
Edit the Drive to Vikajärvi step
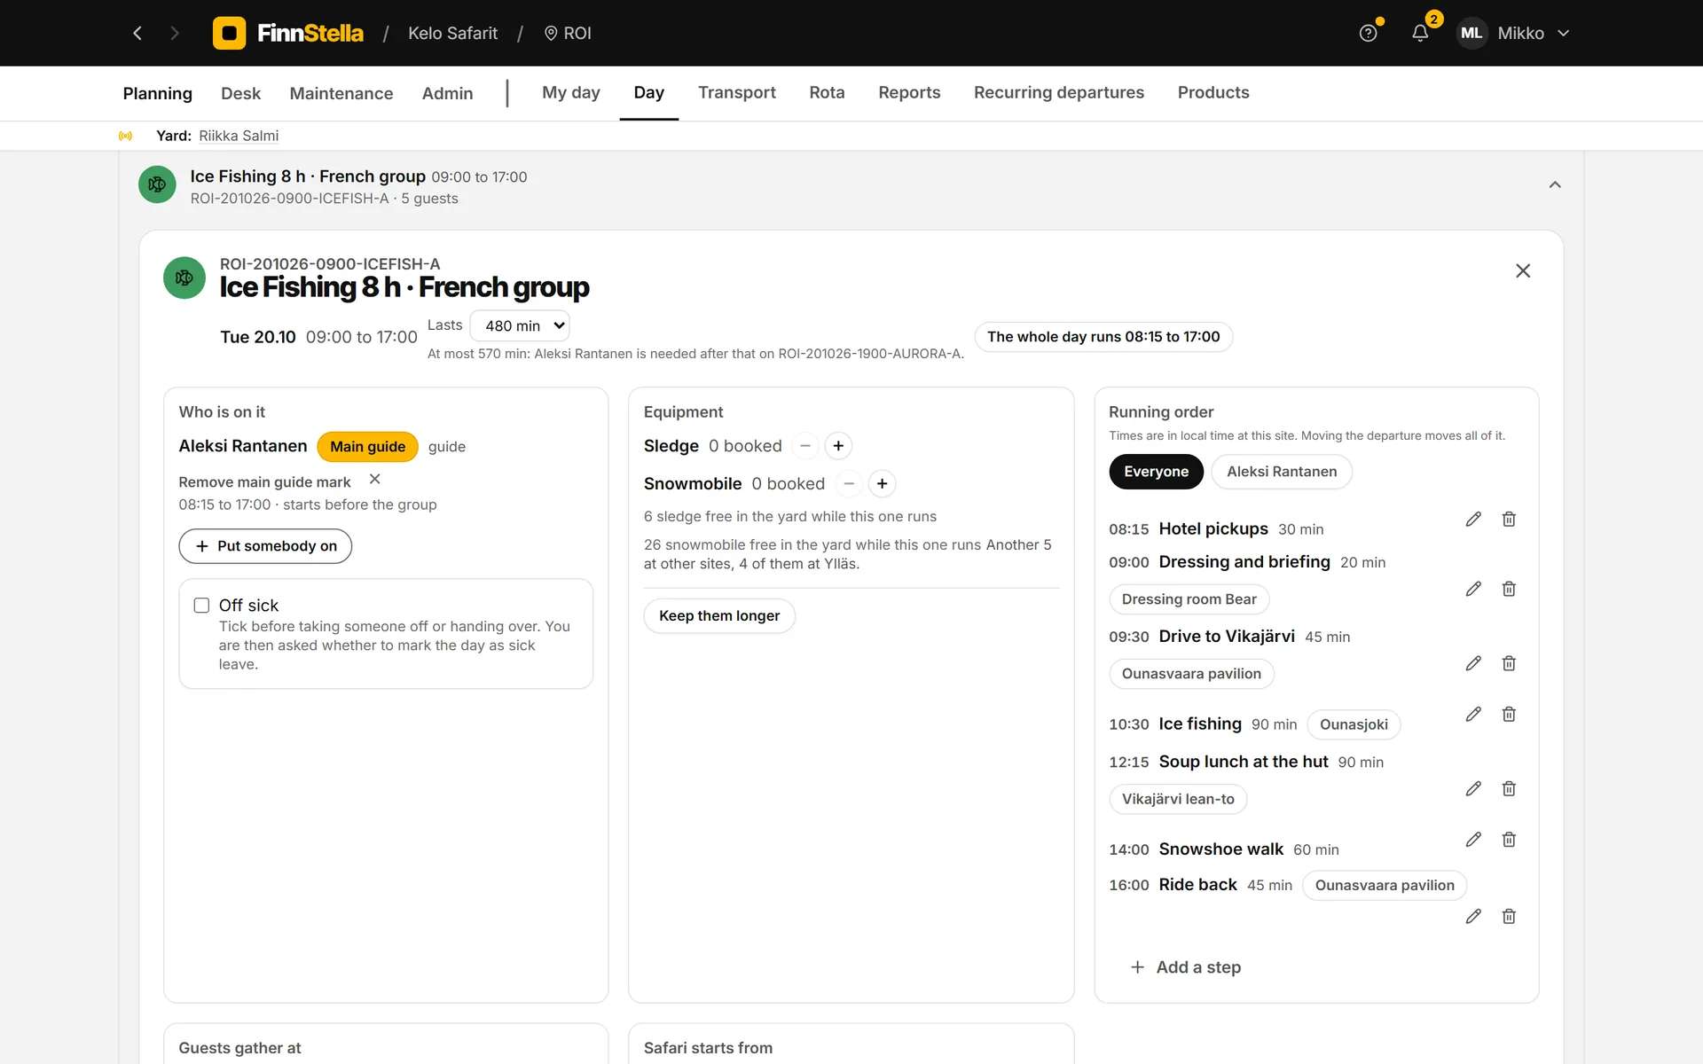(x=1473, y=663)
